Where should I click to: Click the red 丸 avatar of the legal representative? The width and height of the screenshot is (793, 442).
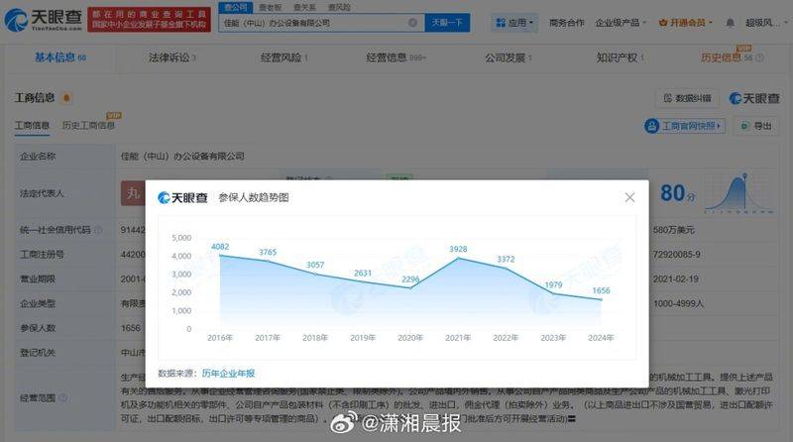133,193
